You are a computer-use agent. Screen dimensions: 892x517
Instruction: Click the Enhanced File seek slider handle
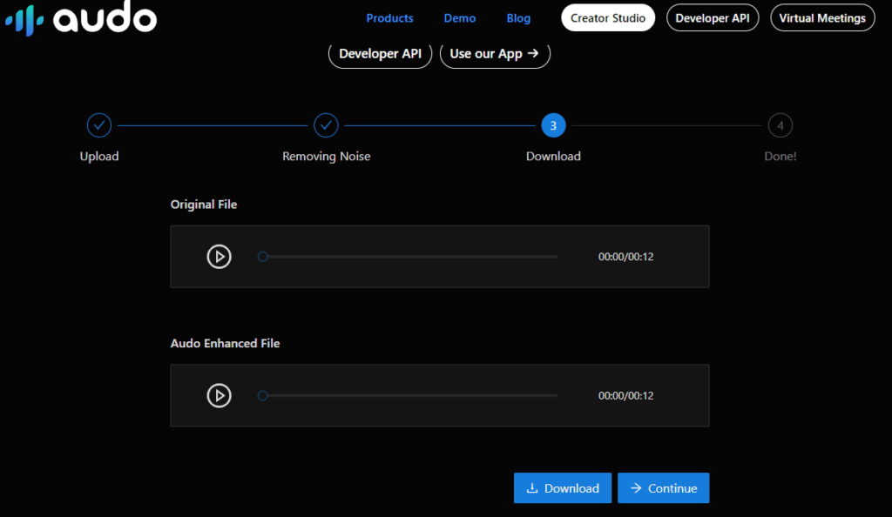(x=262, y=395)
